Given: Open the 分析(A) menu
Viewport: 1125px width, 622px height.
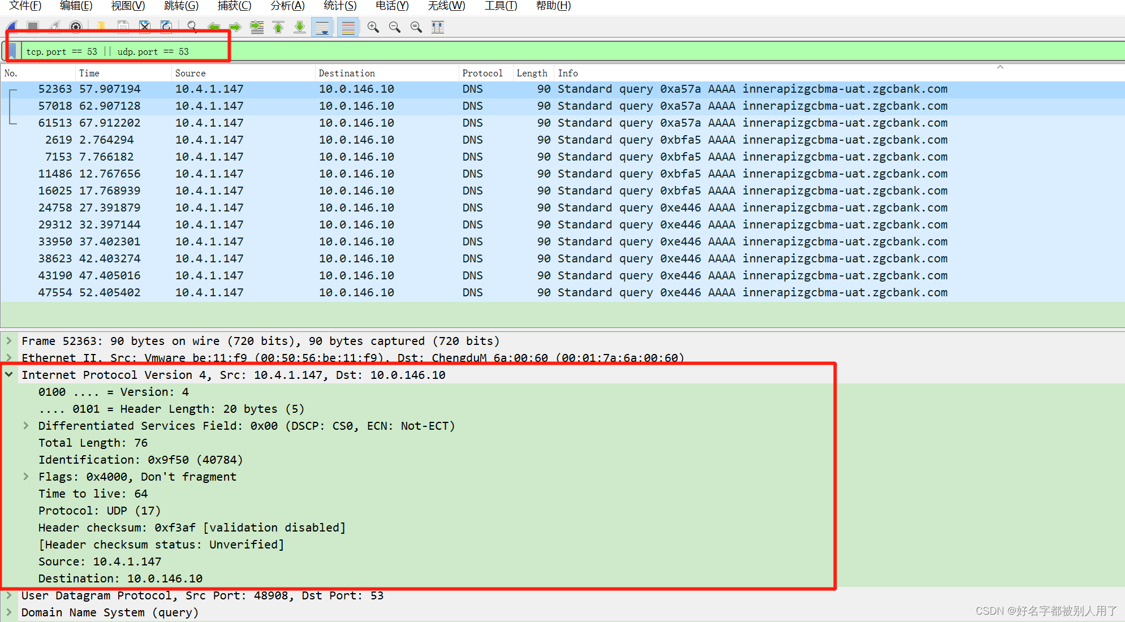Looking at the screenshot, I should [287, 6].
